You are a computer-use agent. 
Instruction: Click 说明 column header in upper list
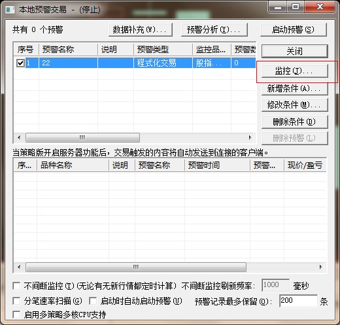point(116,50)
